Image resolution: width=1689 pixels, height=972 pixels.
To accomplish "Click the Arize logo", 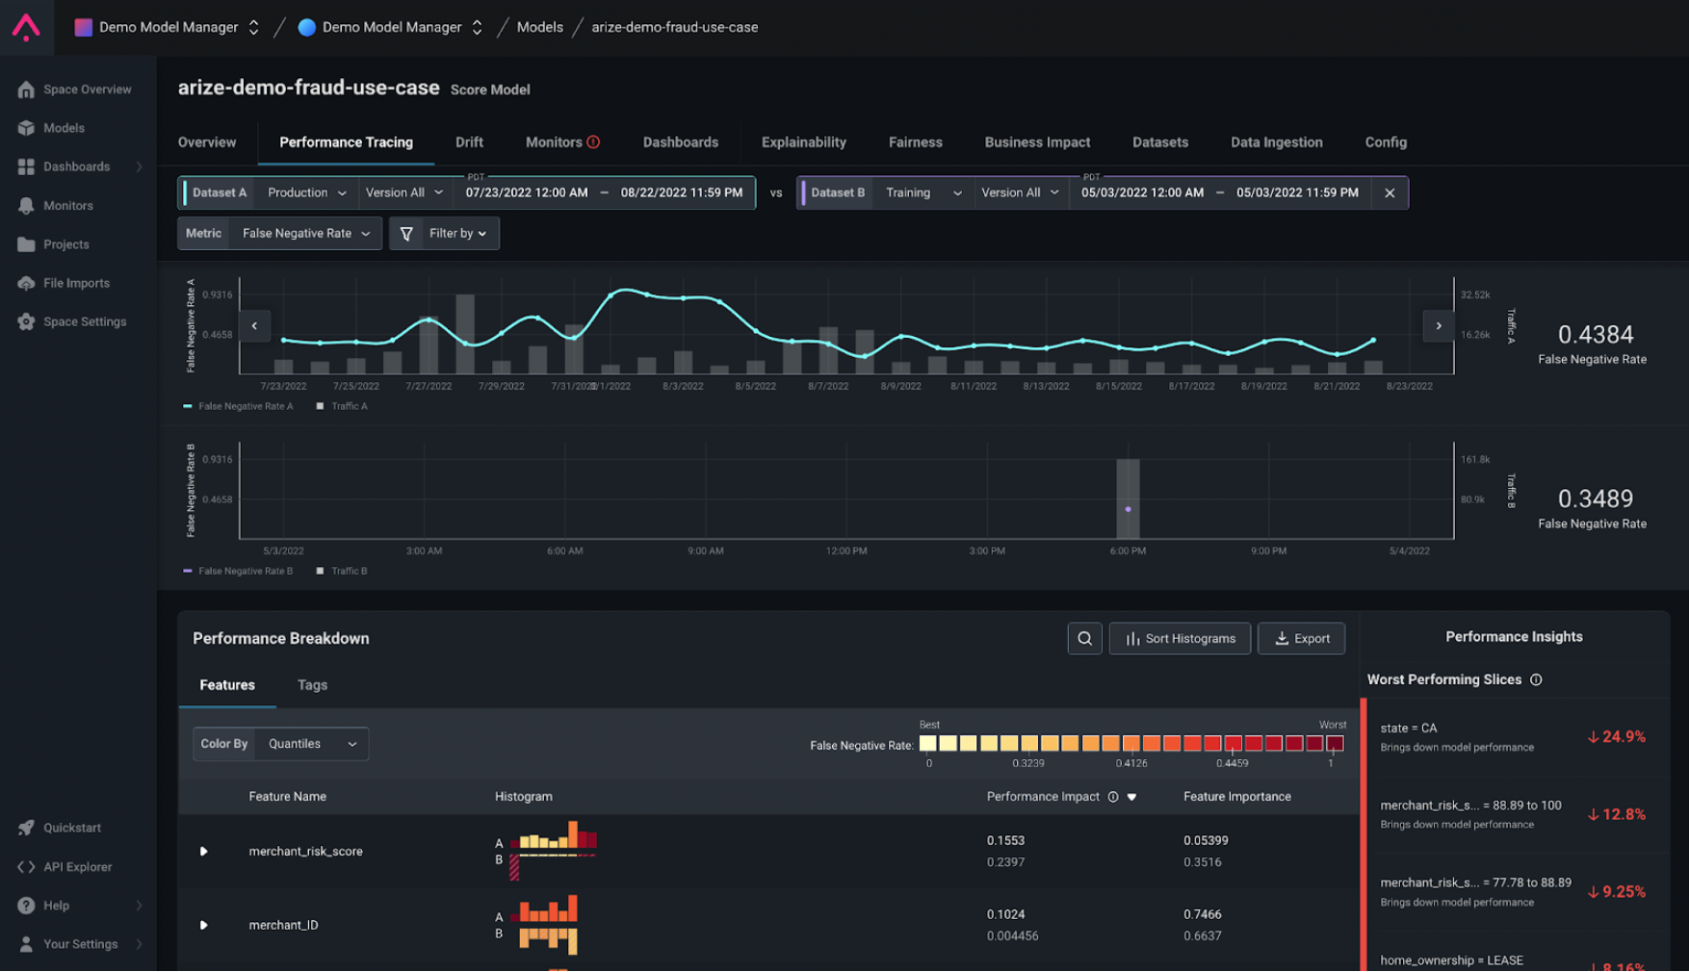I will (26, 26).
